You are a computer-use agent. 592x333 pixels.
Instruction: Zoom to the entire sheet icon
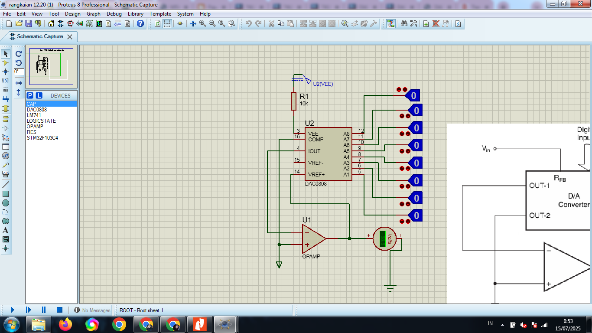click(221, 23)
